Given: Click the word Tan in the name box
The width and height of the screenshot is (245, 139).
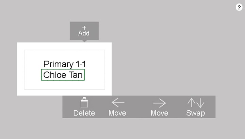Looking at the screenshot, I should coord(76,75).
